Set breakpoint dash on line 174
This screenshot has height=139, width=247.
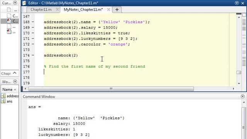[33, 55]
